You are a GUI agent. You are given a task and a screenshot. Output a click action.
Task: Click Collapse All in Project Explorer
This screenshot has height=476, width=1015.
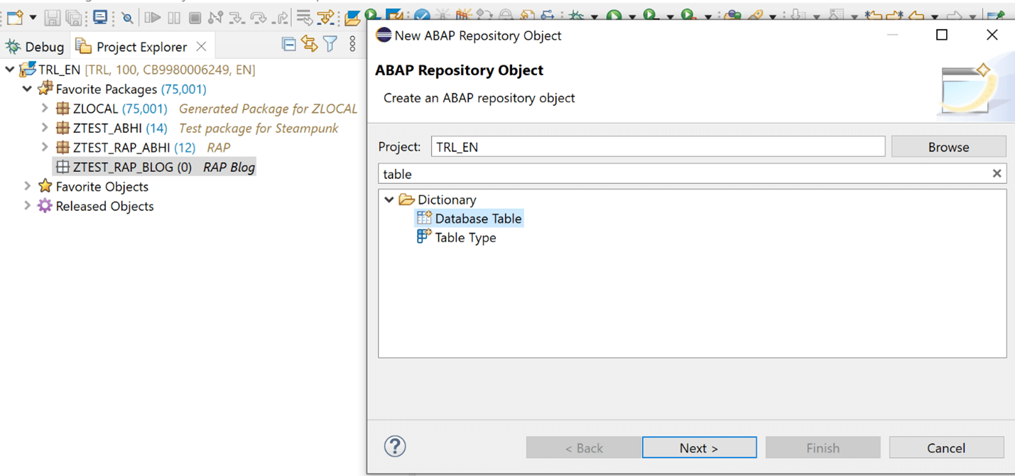[x=288, y=44]
